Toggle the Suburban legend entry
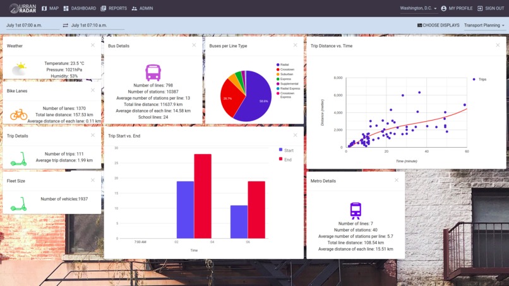The width and height of the screenshot is (509, 286). click(285, 74)
